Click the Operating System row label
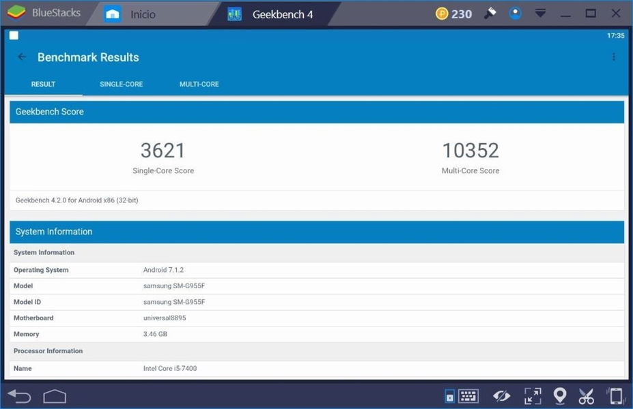This screenshot has width=633, height=409. [41, 270]
